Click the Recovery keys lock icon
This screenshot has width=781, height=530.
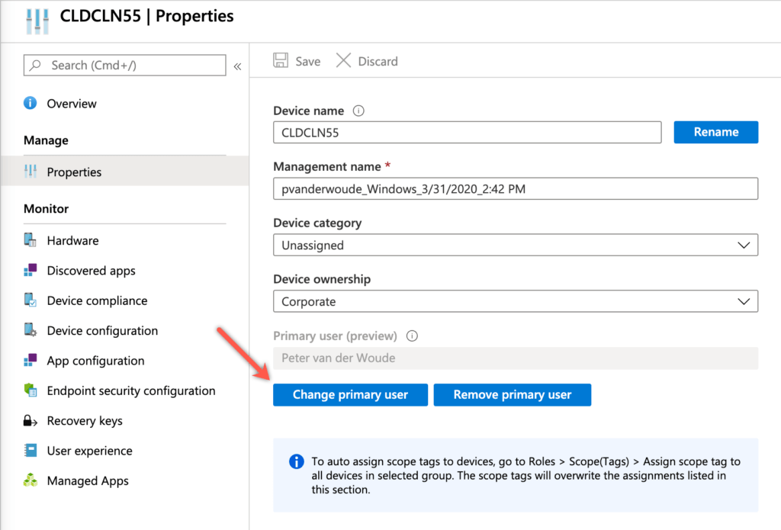pyautogui.click(x=31, y=421)
